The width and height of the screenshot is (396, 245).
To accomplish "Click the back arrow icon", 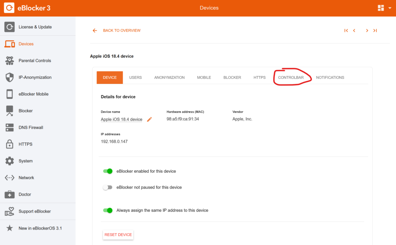I will coord(95,31).
